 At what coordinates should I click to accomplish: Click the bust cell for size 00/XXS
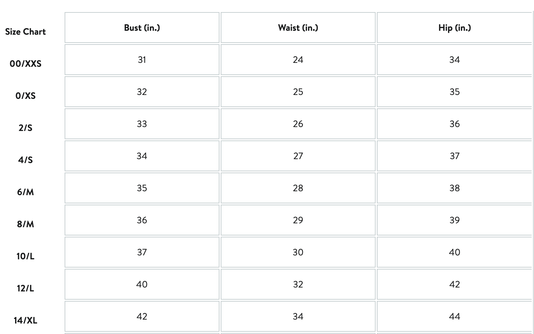[x=142, y=60]
